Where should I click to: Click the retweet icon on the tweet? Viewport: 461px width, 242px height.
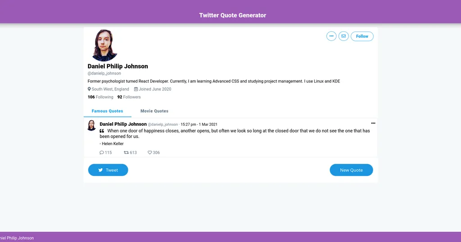click(127, 153)
